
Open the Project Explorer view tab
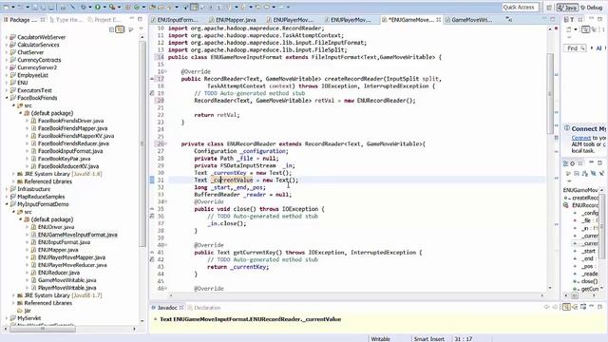point(104,19)
